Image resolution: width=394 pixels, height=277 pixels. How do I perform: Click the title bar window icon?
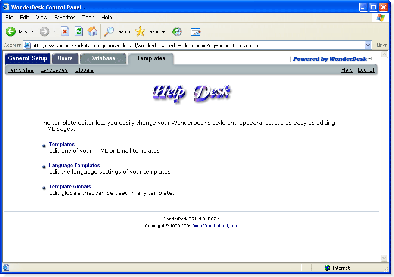click(x=6, y=7)
